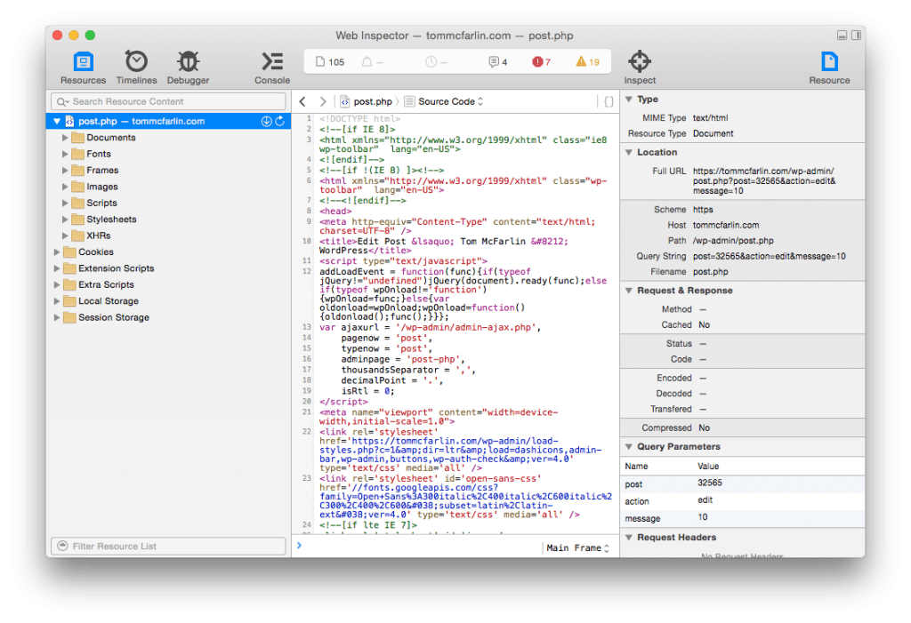The width and height of the screenshot is (911, 623).
Task: Show the Resource details sidebar
Action: click(x=829, y=68)
